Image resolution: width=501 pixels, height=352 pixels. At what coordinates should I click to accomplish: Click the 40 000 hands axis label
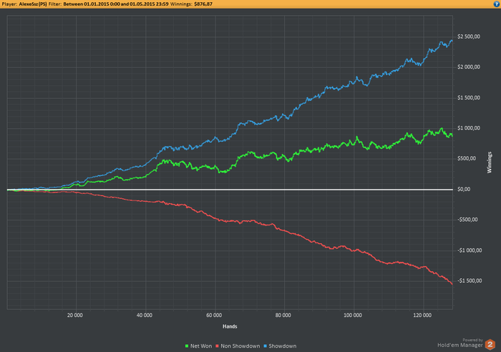[145, 316]
